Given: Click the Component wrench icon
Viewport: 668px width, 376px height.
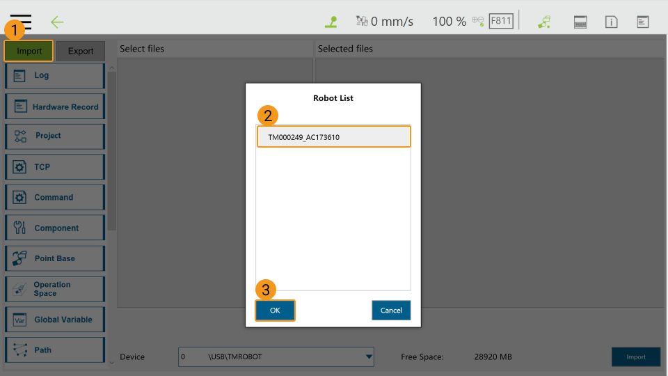Looking at the screenshot, I should [x=19, y=228].
